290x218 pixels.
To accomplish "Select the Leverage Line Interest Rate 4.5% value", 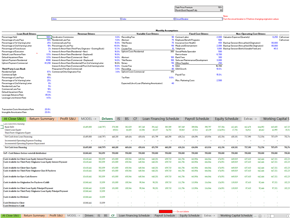I will 49,98.
